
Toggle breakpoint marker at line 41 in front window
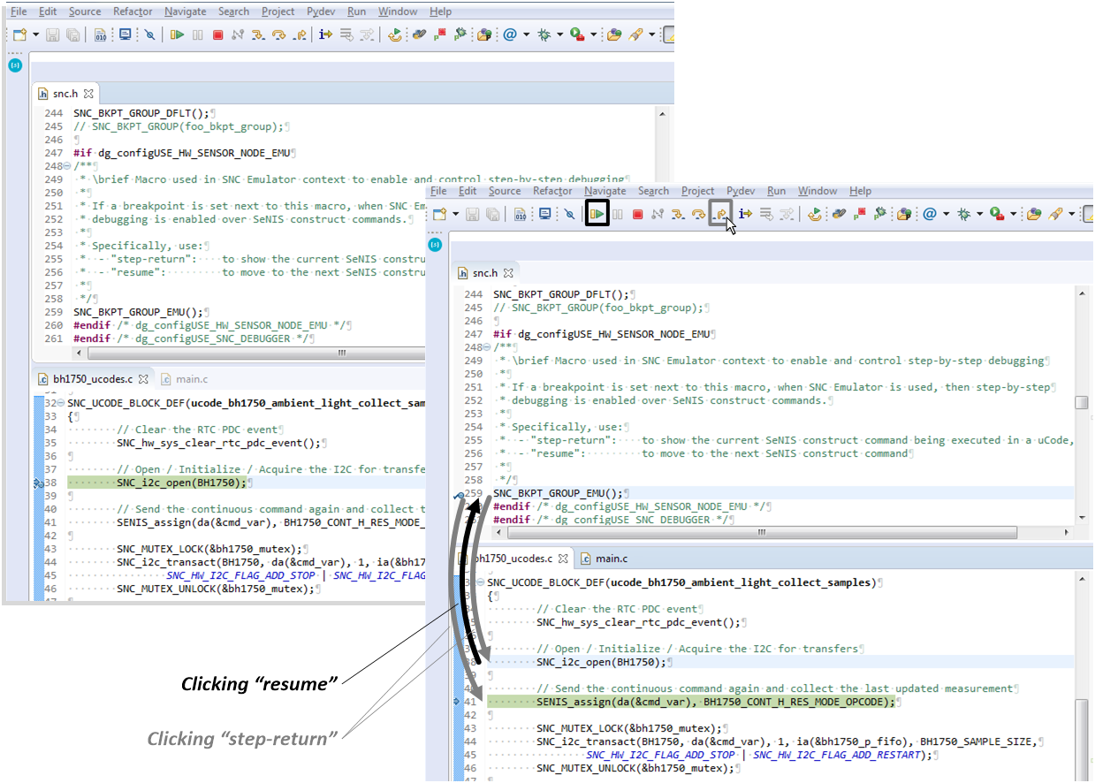[458, 702]
